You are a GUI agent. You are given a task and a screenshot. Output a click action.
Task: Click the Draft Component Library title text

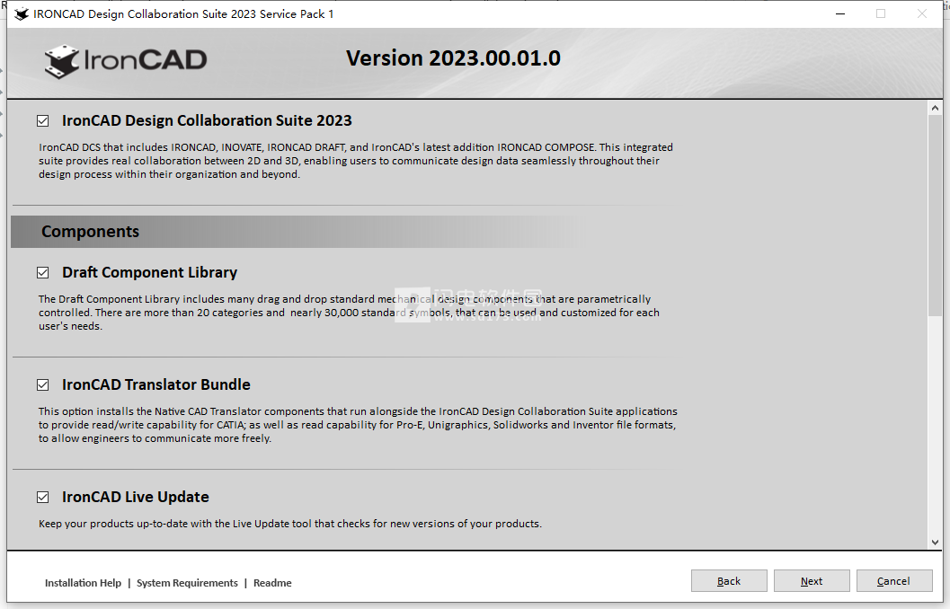pos(150,273)
